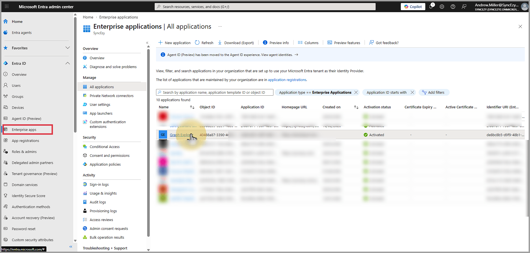Open App registrations
Viewport: 530px width, 253px height.
point(25,141)
